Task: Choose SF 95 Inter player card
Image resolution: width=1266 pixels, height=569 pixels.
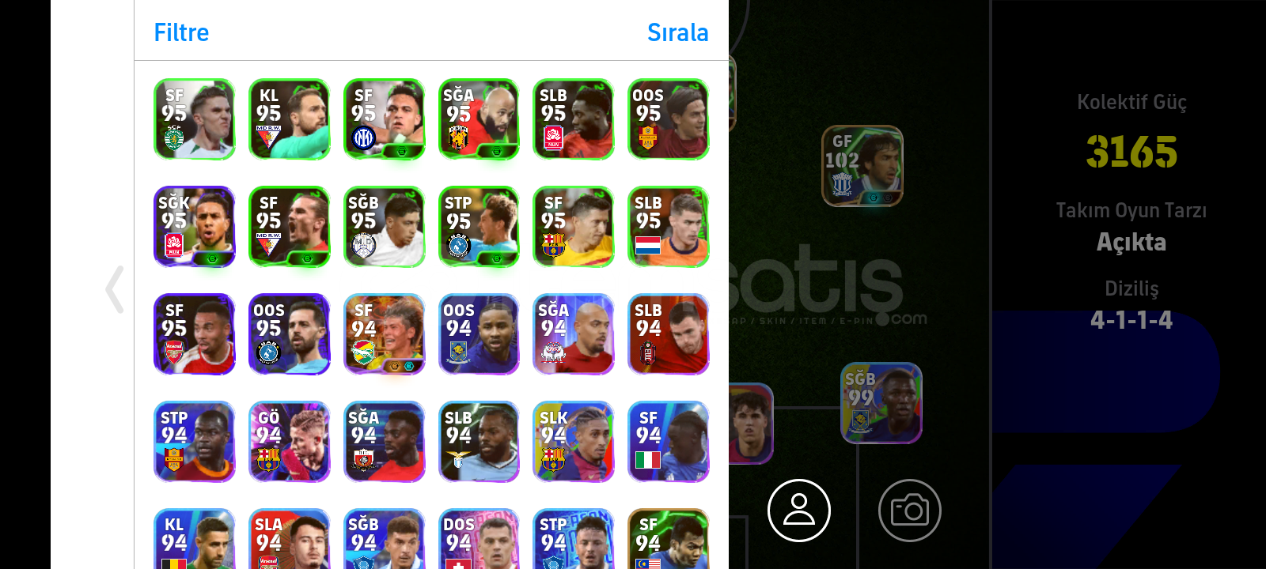Action: [x=384, y=119]
